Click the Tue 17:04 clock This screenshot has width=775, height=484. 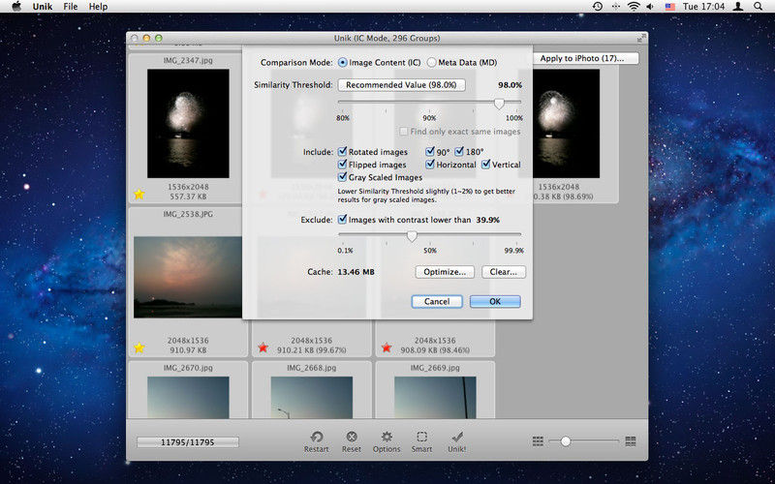click(704, 7)
